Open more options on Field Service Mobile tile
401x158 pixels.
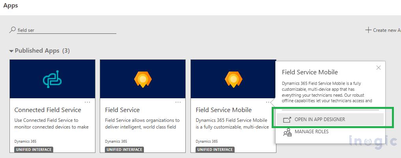(267, 102)
